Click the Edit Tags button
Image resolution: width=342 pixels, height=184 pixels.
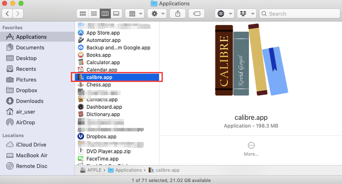click(x=197, y=14)
